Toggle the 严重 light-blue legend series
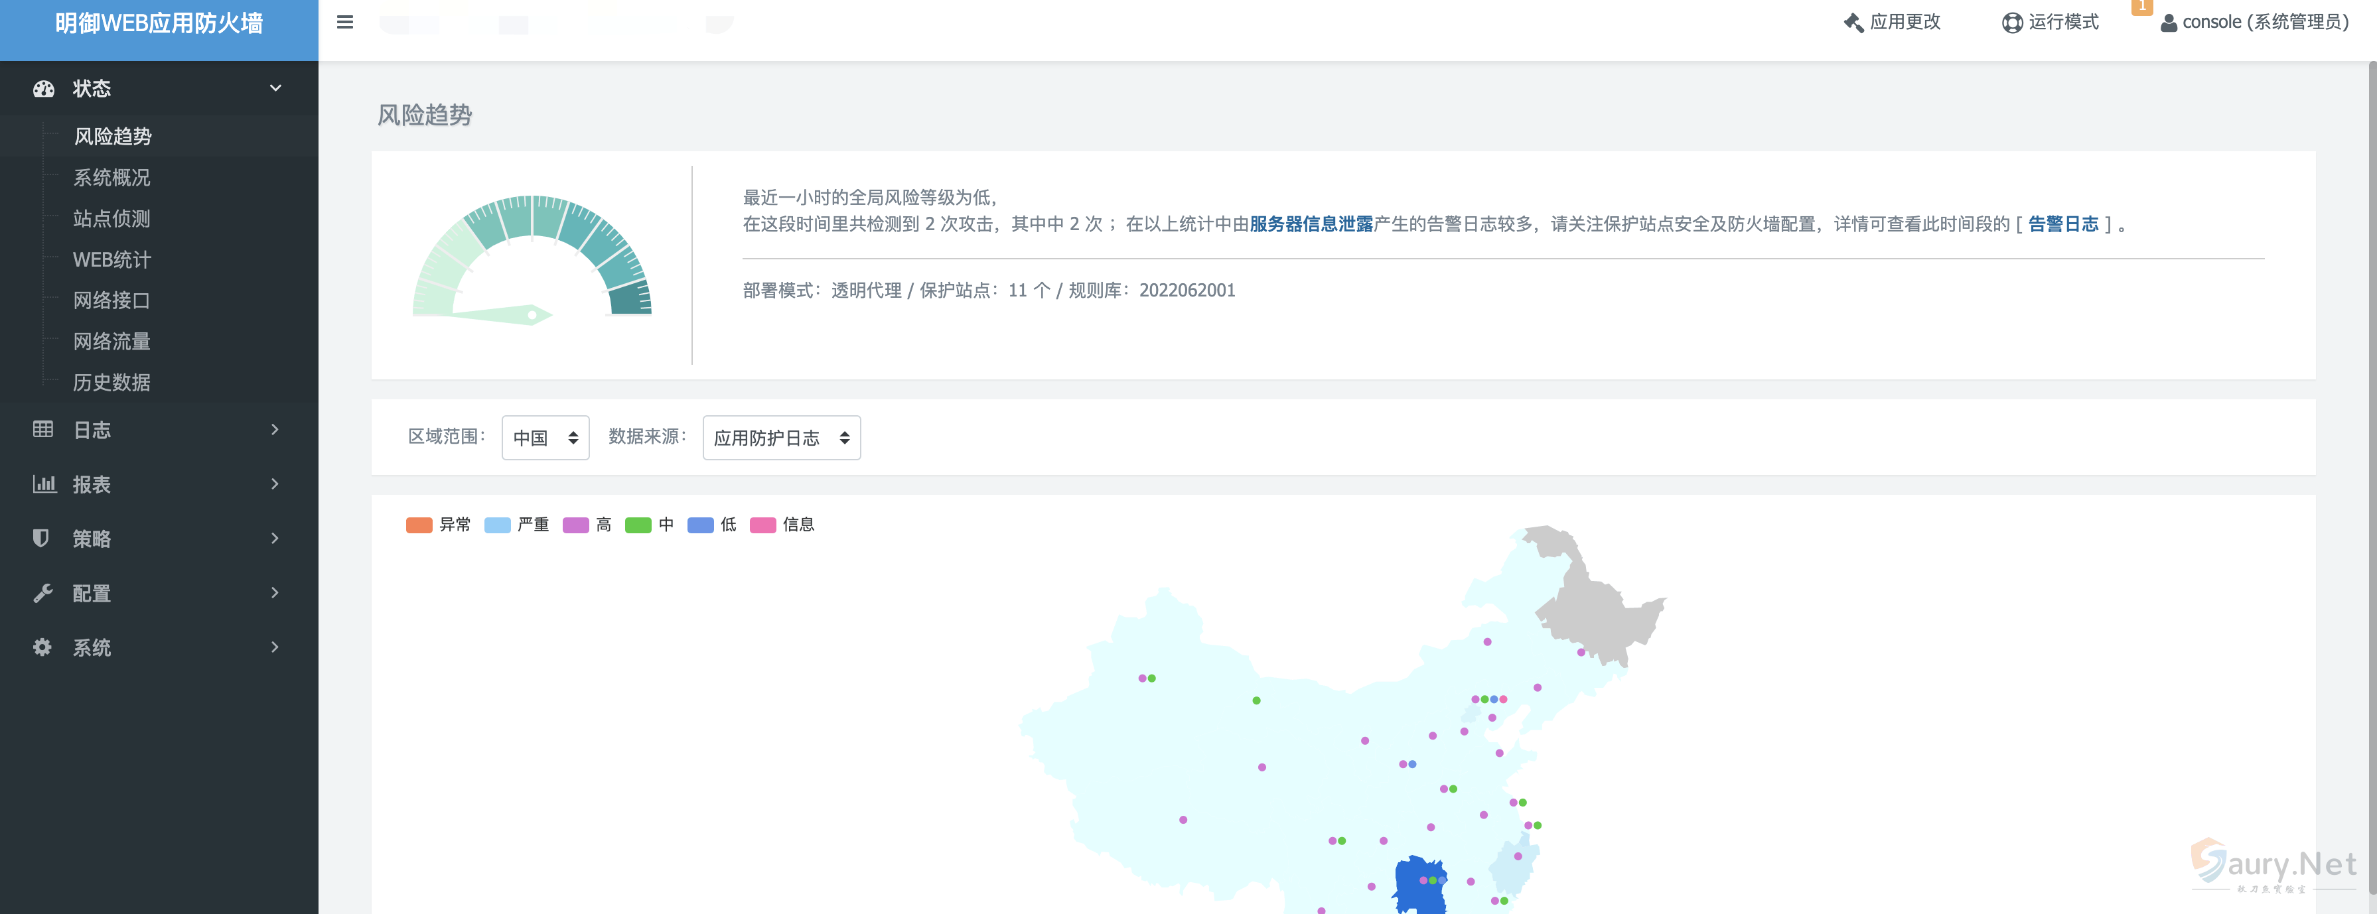 click(497, 525)
